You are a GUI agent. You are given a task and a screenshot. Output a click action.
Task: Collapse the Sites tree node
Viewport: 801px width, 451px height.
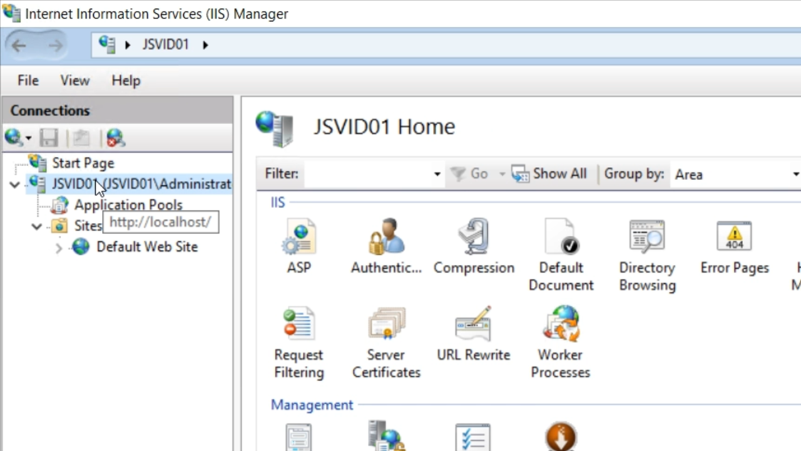[x=37, y=226]
